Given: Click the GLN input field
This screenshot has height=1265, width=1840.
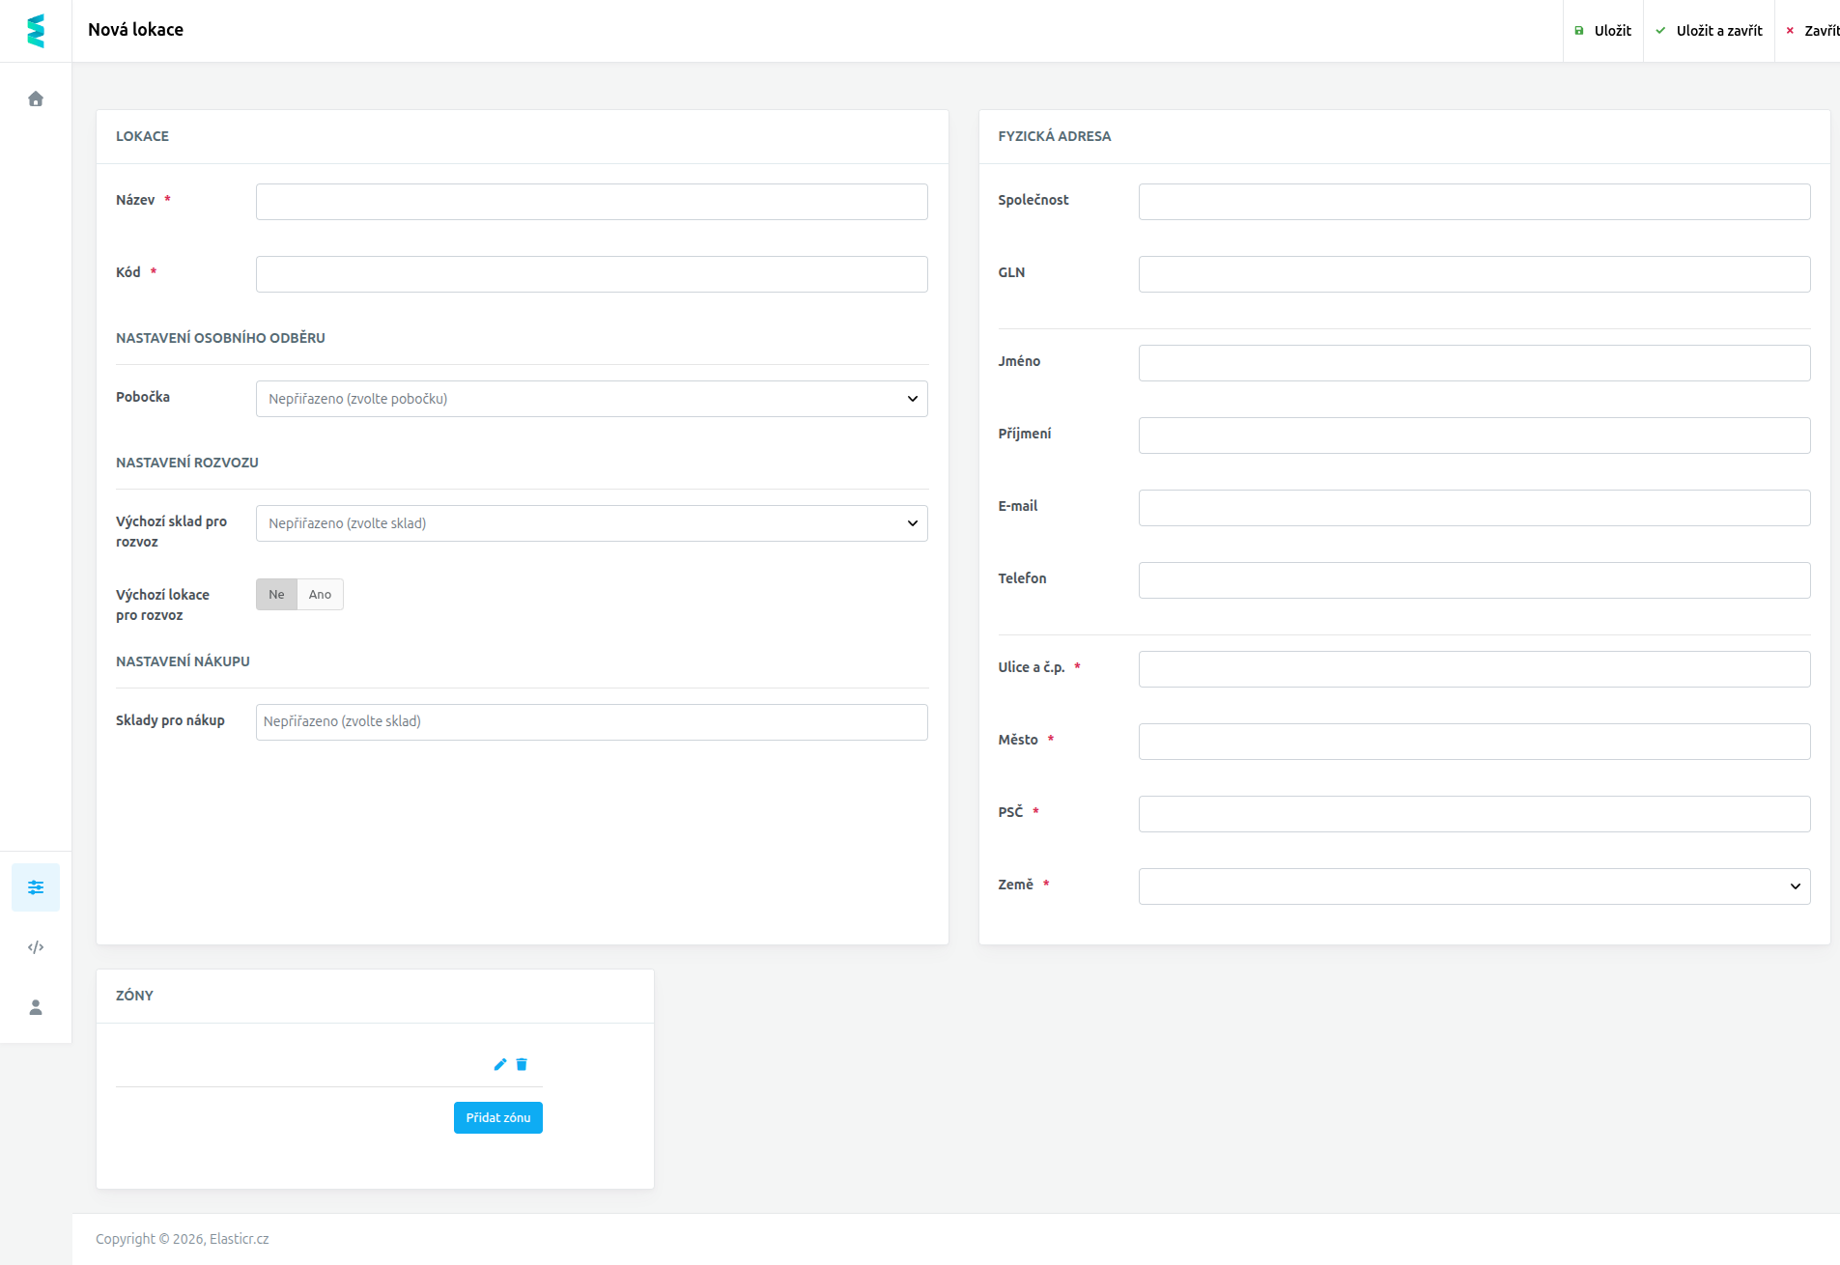Looking at the screenshot, I should pos(1474,274).
